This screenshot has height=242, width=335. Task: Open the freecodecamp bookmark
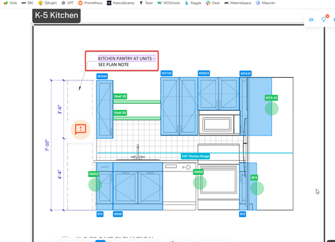121,3
